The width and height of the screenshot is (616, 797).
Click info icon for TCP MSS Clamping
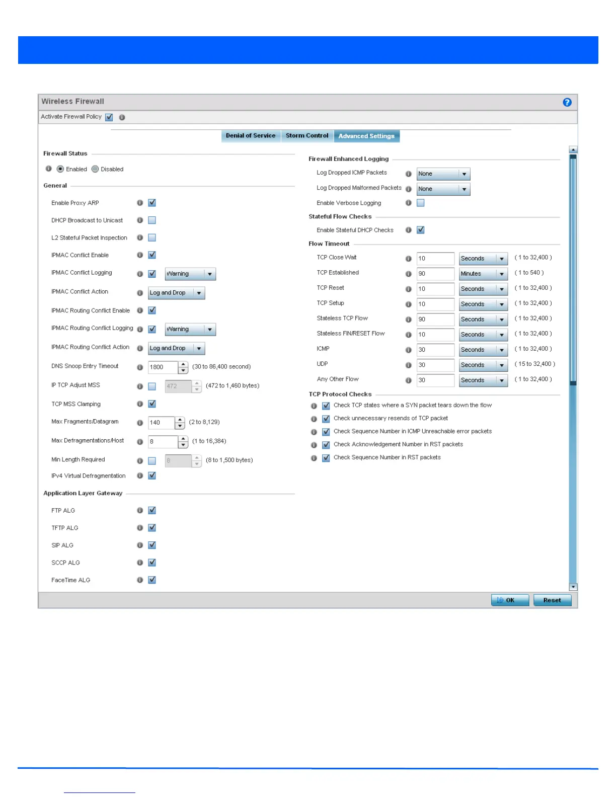pos(140,404)
